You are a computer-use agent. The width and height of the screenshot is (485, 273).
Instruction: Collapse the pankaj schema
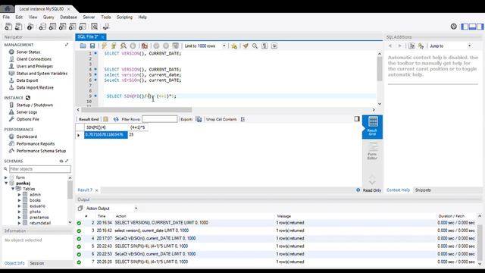pyautogui.click(x=6, y=184)
